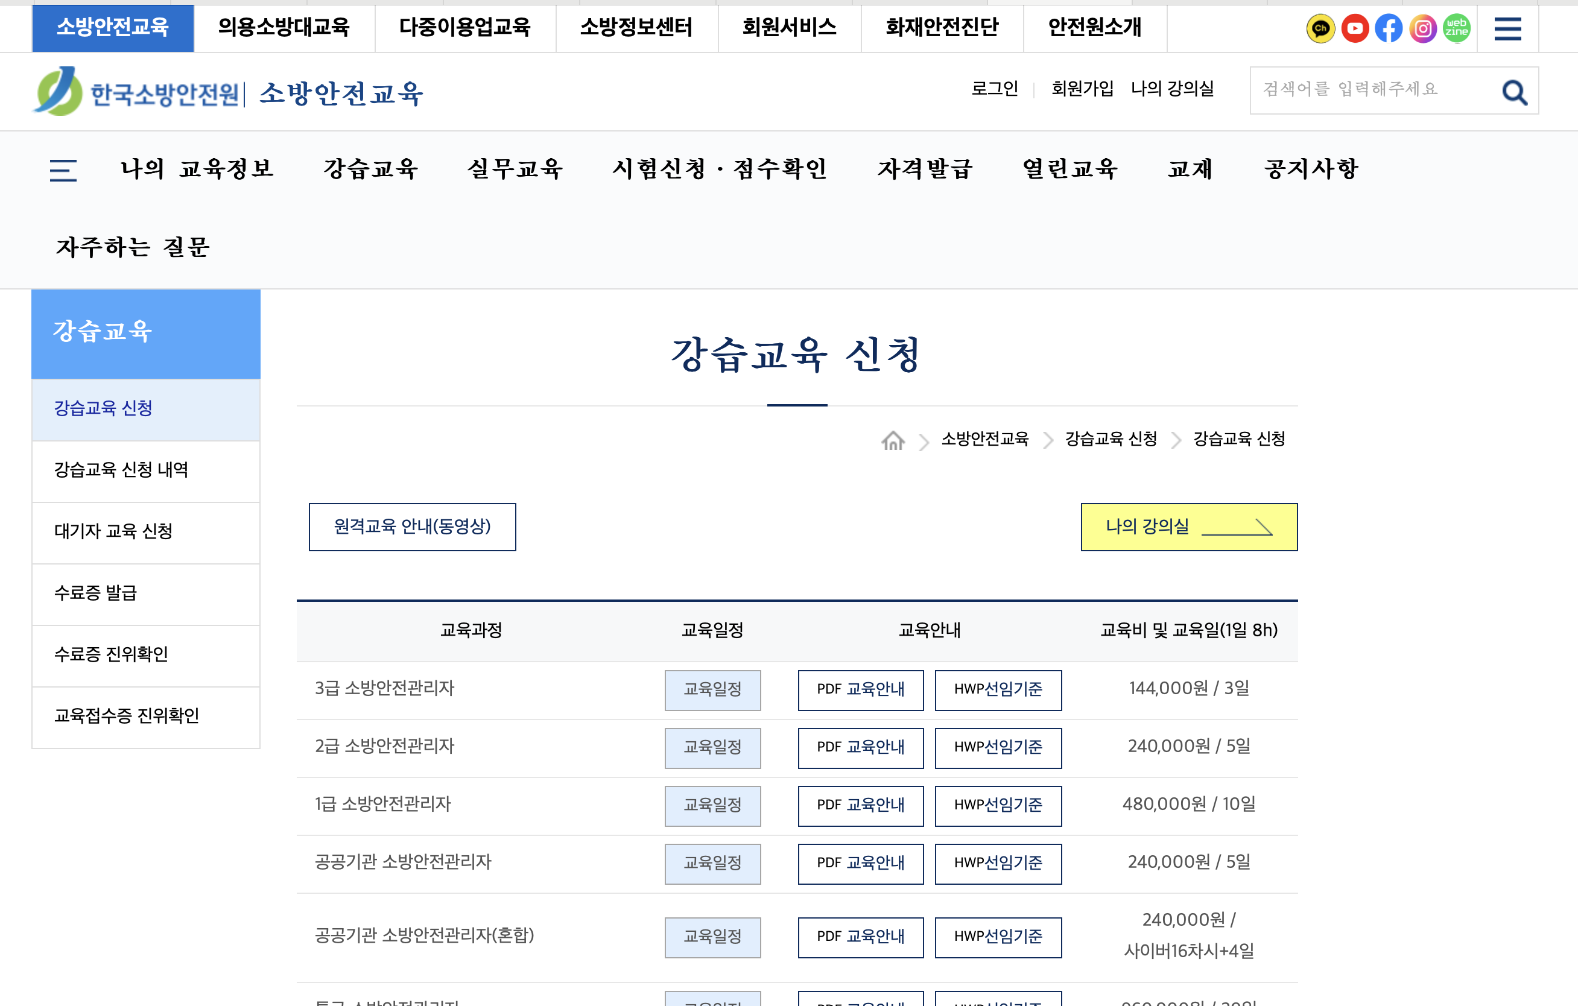Screen dimensions: 1578x1006
Task: Open the top-right hamburger menu
Action: [x=1507, y=28]
